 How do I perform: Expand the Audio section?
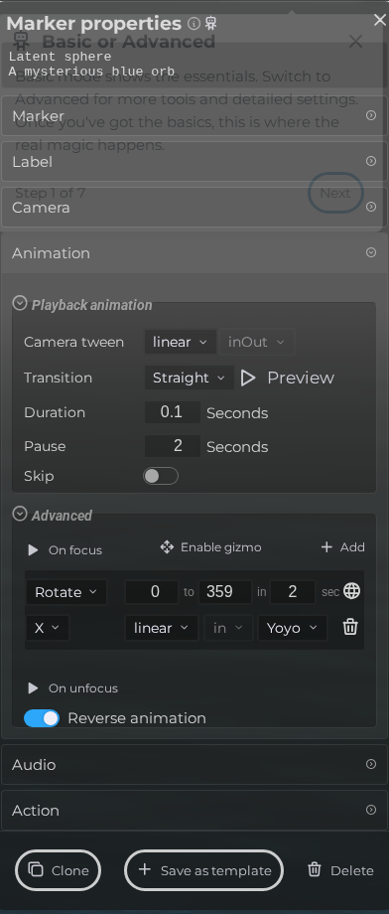coord(194,764)
